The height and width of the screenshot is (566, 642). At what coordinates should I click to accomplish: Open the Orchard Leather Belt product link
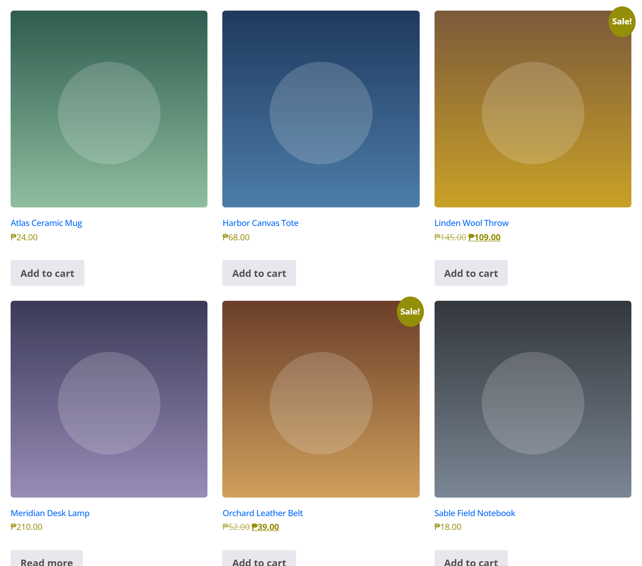(263, 513)
